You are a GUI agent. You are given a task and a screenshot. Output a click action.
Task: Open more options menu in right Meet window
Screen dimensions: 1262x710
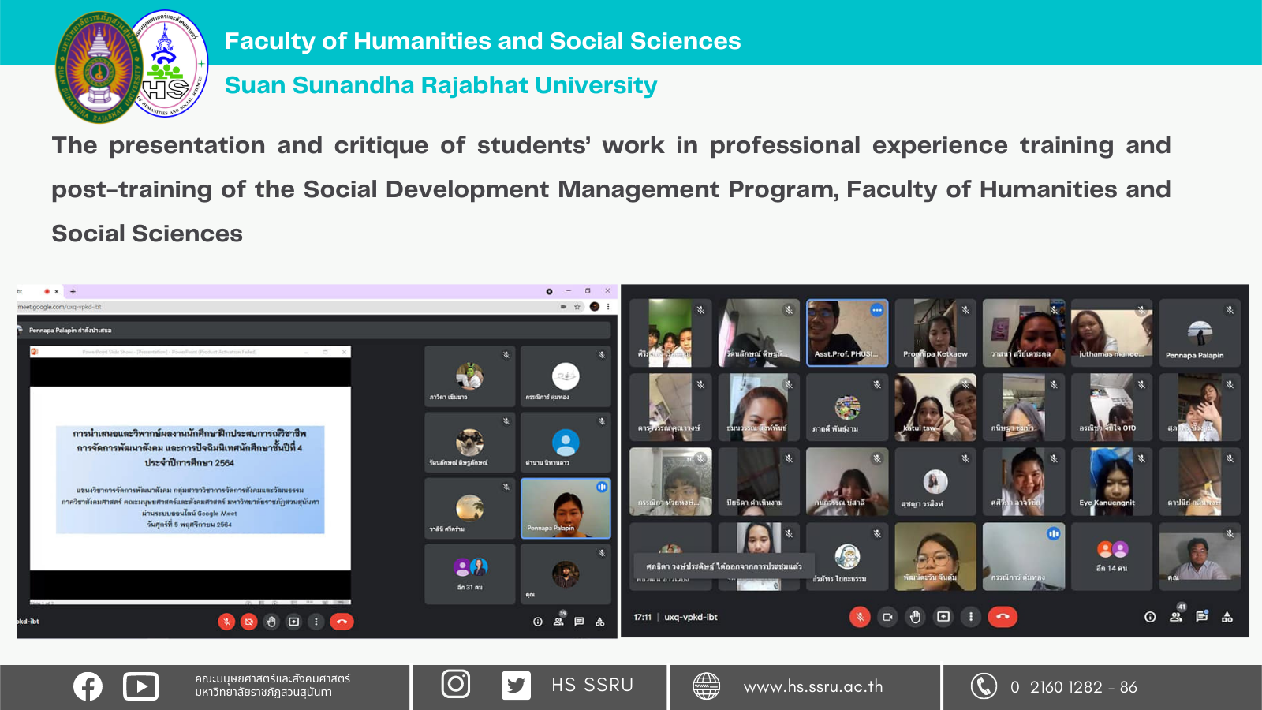tap(971, 617)
